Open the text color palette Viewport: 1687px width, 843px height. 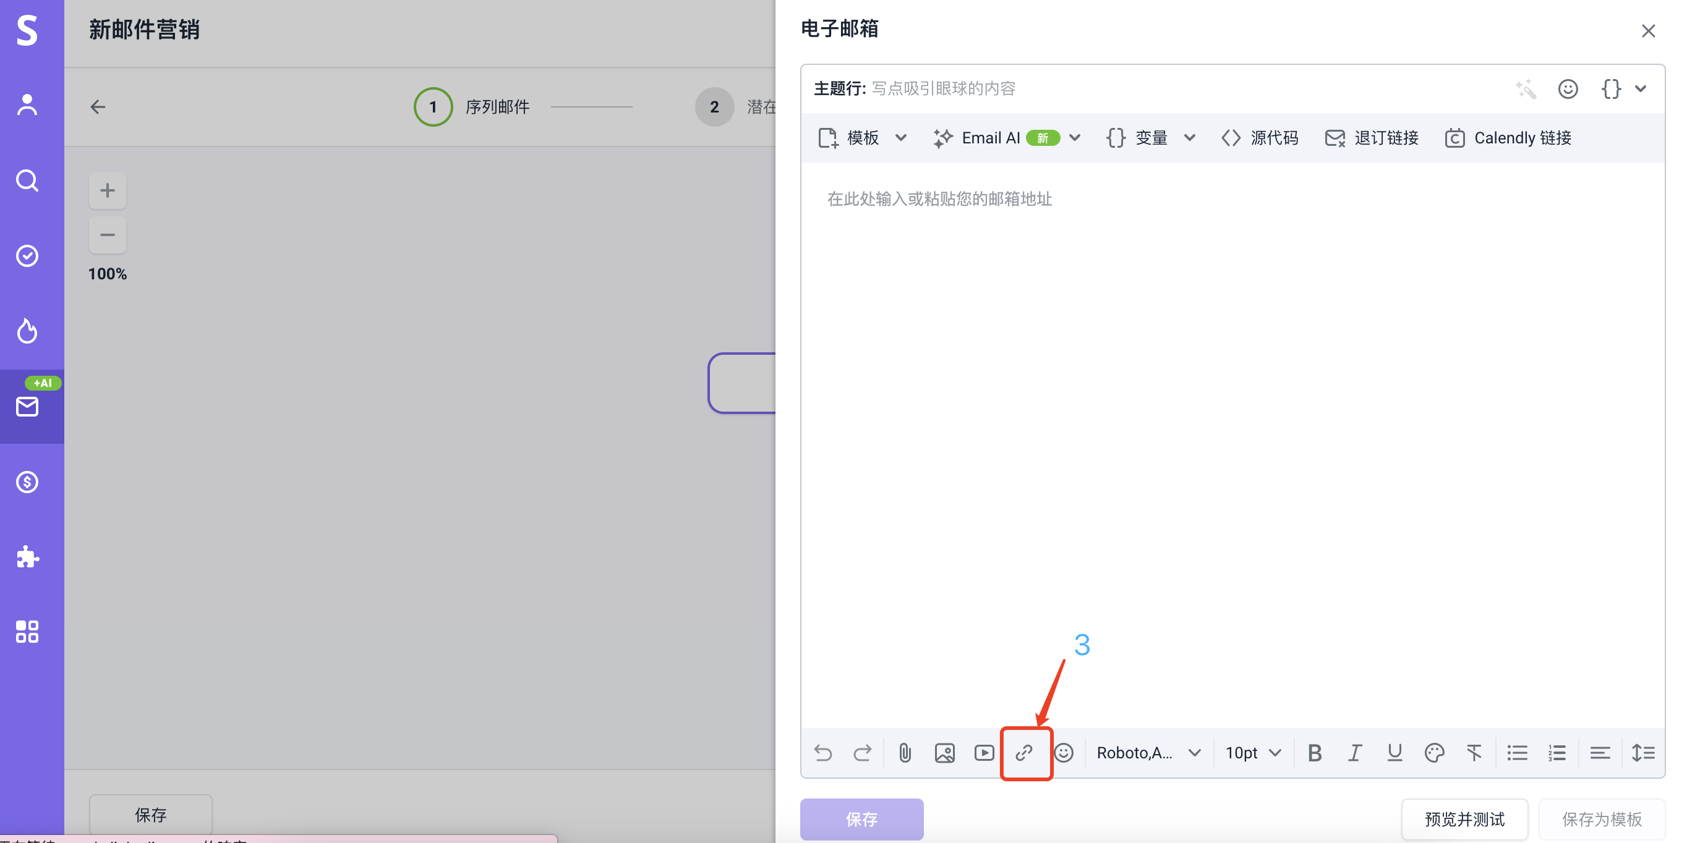pyautogui.click(x=1434, y=753)
